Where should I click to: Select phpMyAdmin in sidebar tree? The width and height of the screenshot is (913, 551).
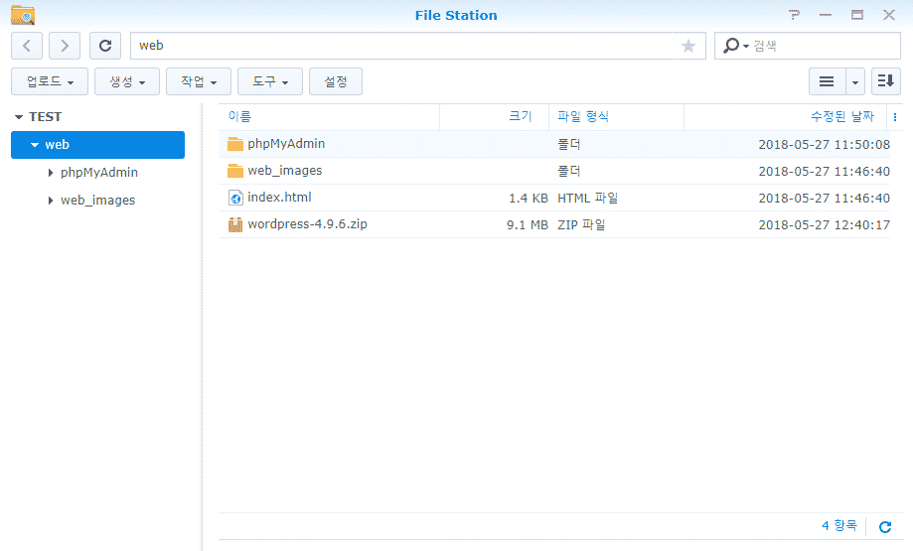pos(99,173)
